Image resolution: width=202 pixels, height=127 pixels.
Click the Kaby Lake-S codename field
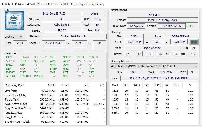click(x=62, y=25)
